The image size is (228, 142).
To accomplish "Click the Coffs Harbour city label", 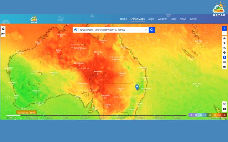I will [145, 89].
